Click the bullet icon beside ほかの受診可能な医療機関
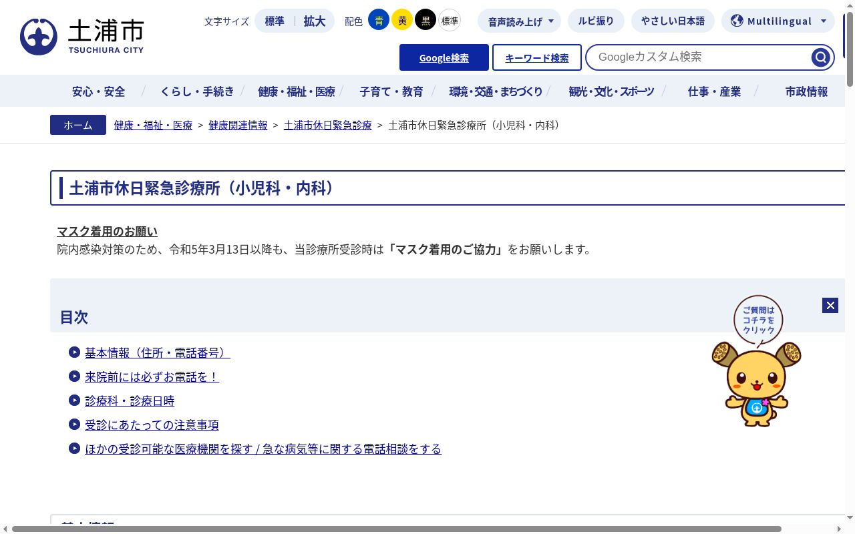The width and height of the screenshot is (855, 534). click(74, 448)
